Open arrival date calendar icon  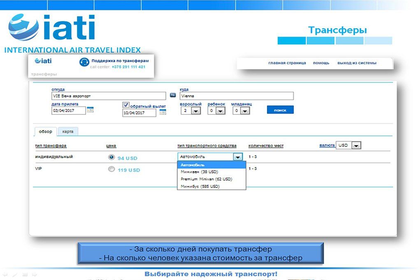[x=90, y=110]
